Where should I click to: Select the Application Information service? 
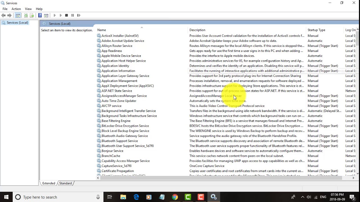pos(118,71)
